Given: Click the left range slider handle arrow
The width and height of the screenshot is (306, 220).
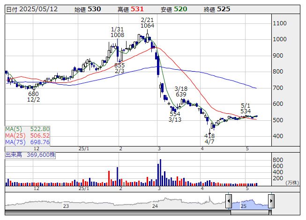Looking at the screenshot, I should (x=229, y=201).
